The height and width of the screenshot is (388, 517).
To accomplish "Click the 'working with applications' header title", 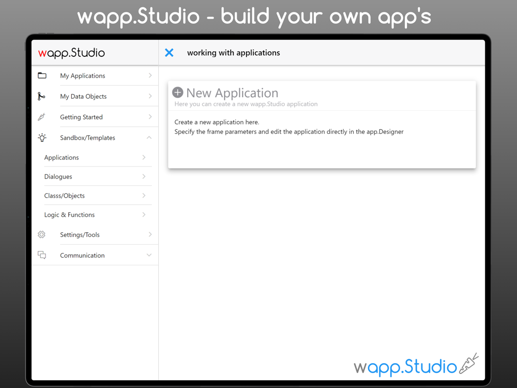I will (x=234, y=53).
